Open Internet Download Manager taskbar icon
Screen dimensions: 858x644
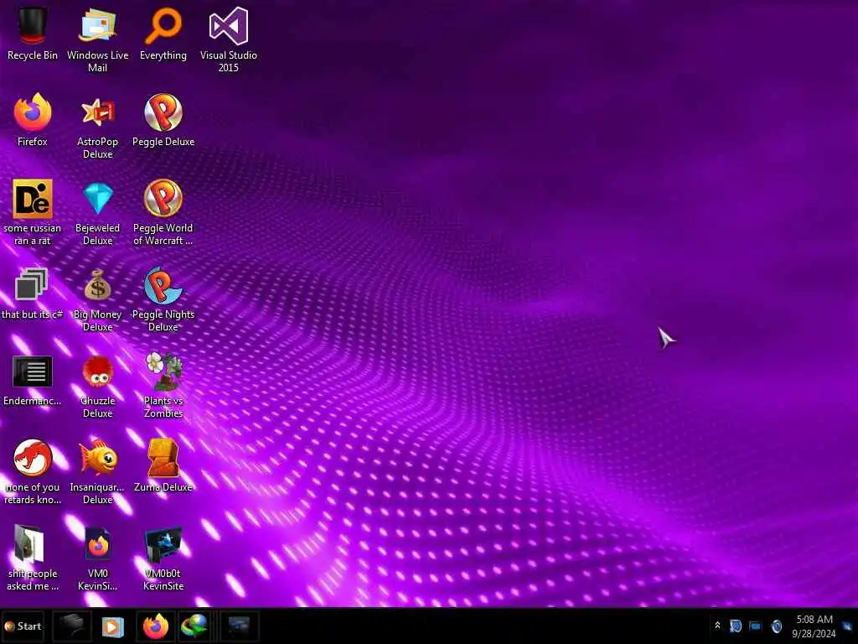194,626
